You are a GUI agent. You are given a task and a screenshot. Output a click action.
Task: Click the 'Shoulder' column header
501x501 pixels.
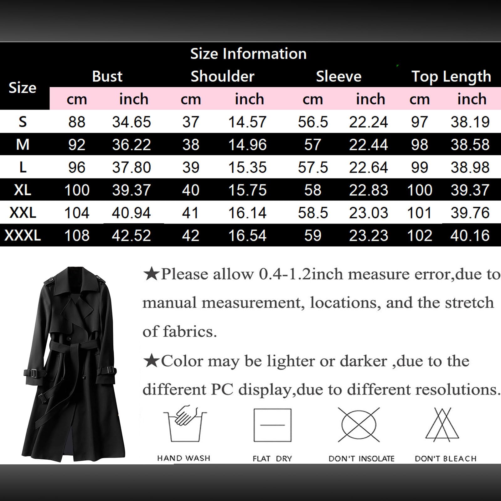pos(223,76)
